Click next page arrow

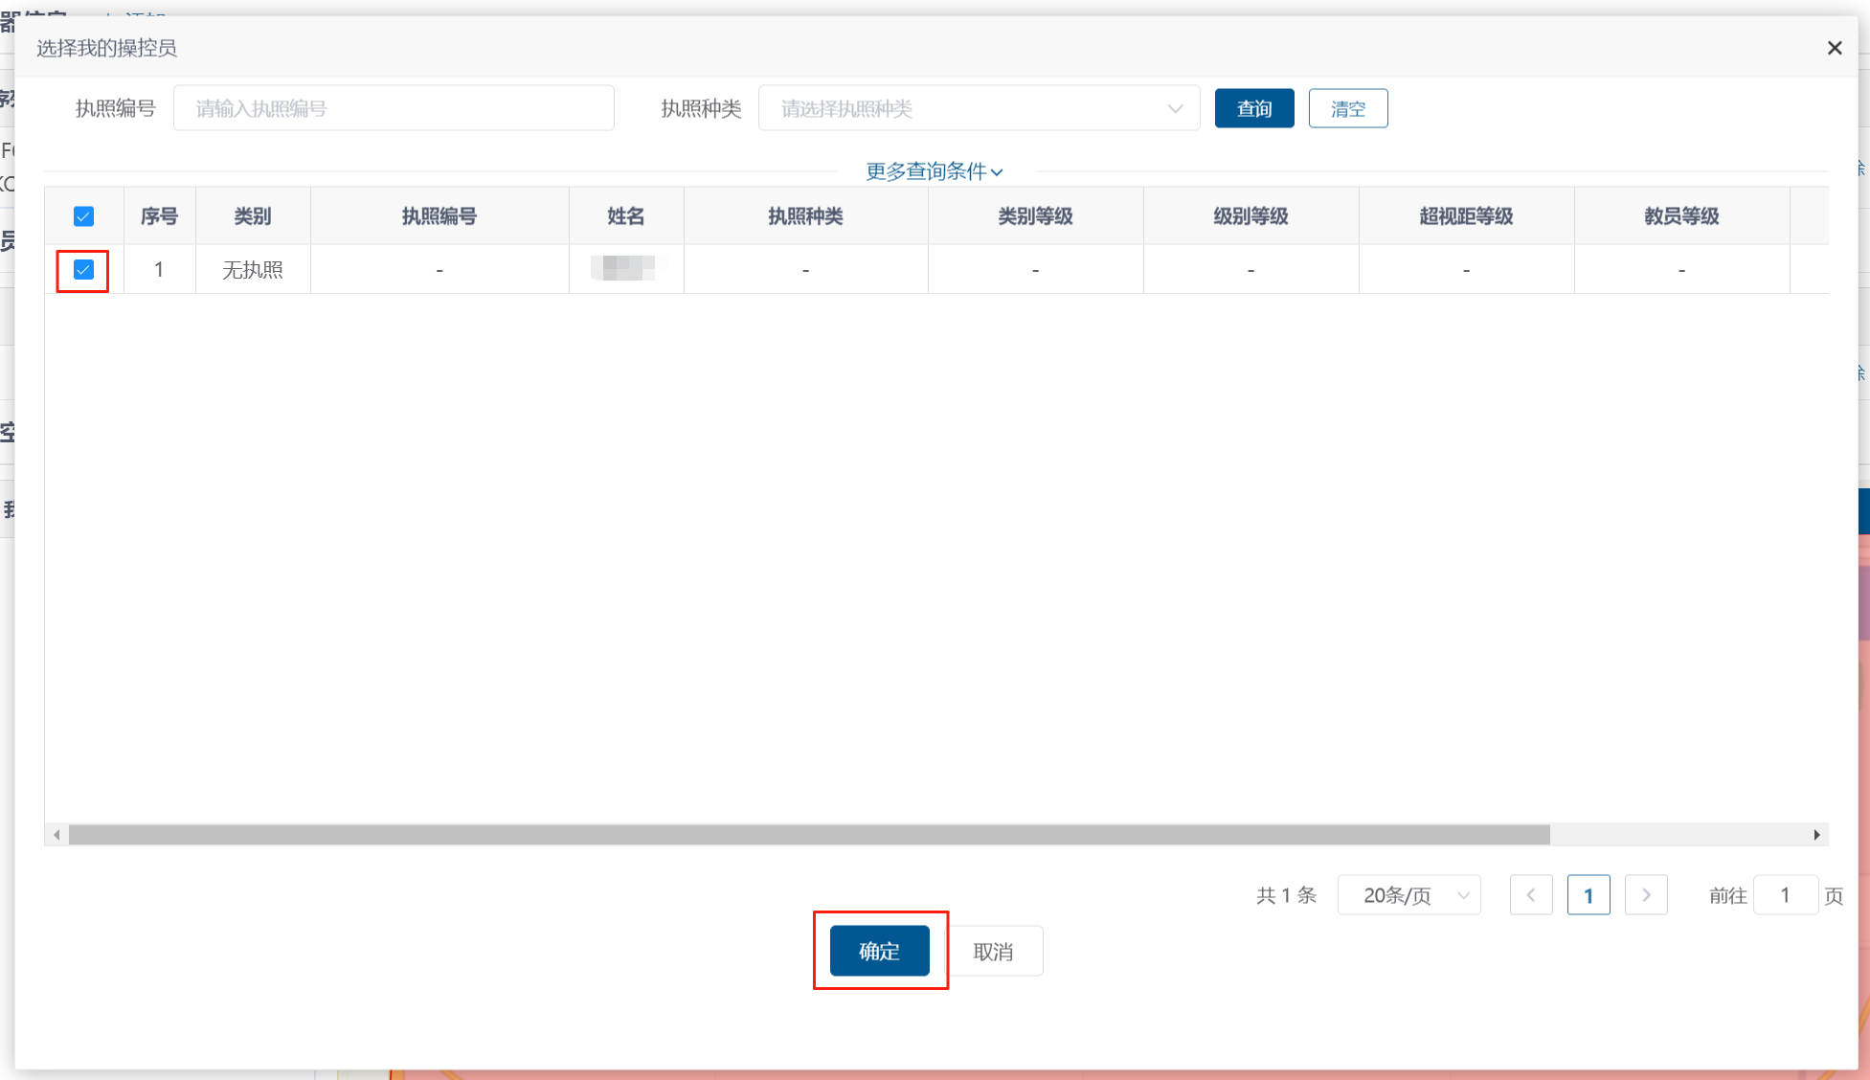coord(1646,895)
